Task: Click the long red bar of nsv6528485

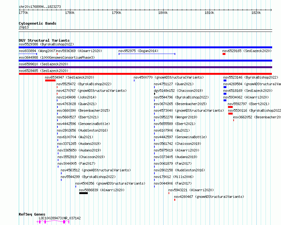Action: click(x=145, y=74)
